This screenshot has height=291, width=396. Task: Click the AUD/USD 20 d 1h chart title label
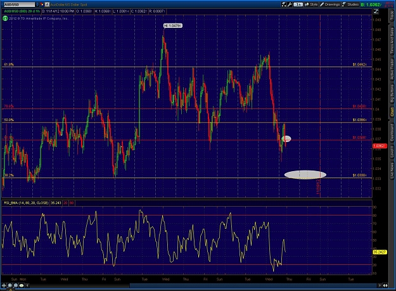point(22,11)
